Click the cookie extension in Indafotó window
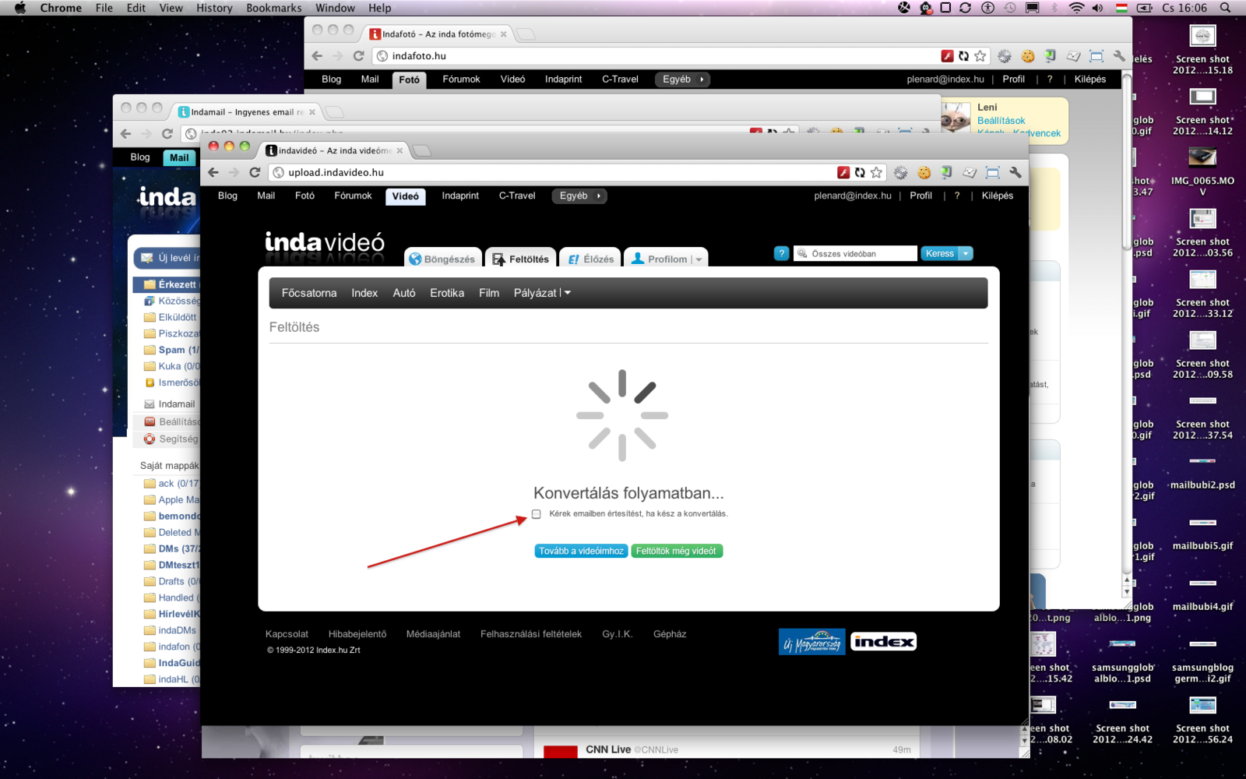This screenshot has height=779, width=1246. (1028, 56)
